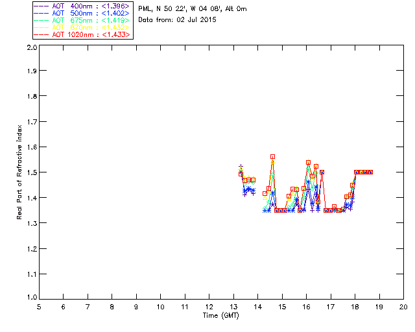Click the 8 hour x-axis label

(x=112, y=307)
